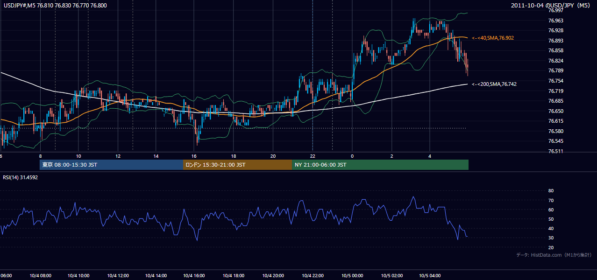The image size is (597, 280).
Task: Click RSI scale value 60
Action: [551, 210]
